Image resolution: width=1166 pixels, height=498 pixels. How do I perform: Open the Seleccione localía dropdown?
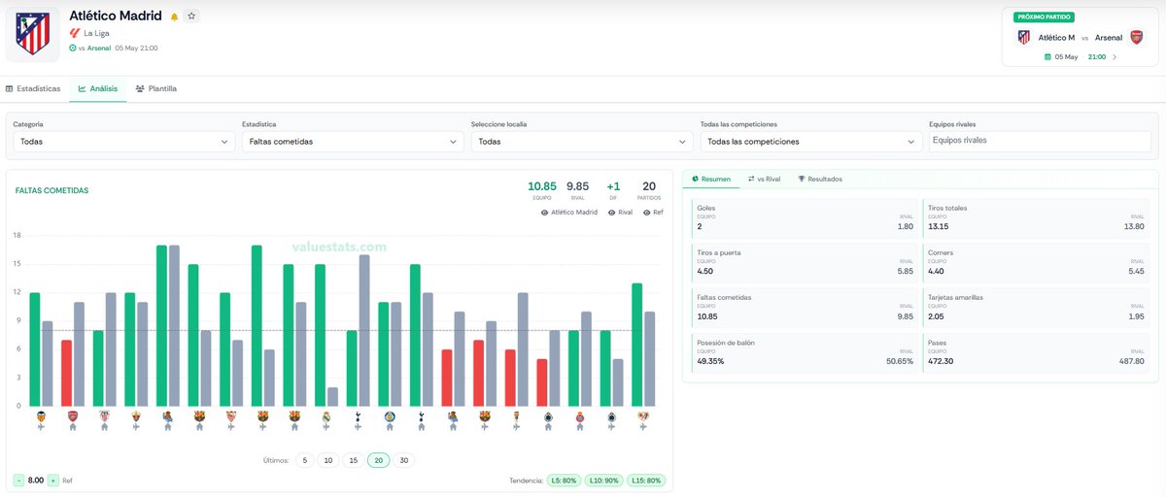[x=582, y=142]
